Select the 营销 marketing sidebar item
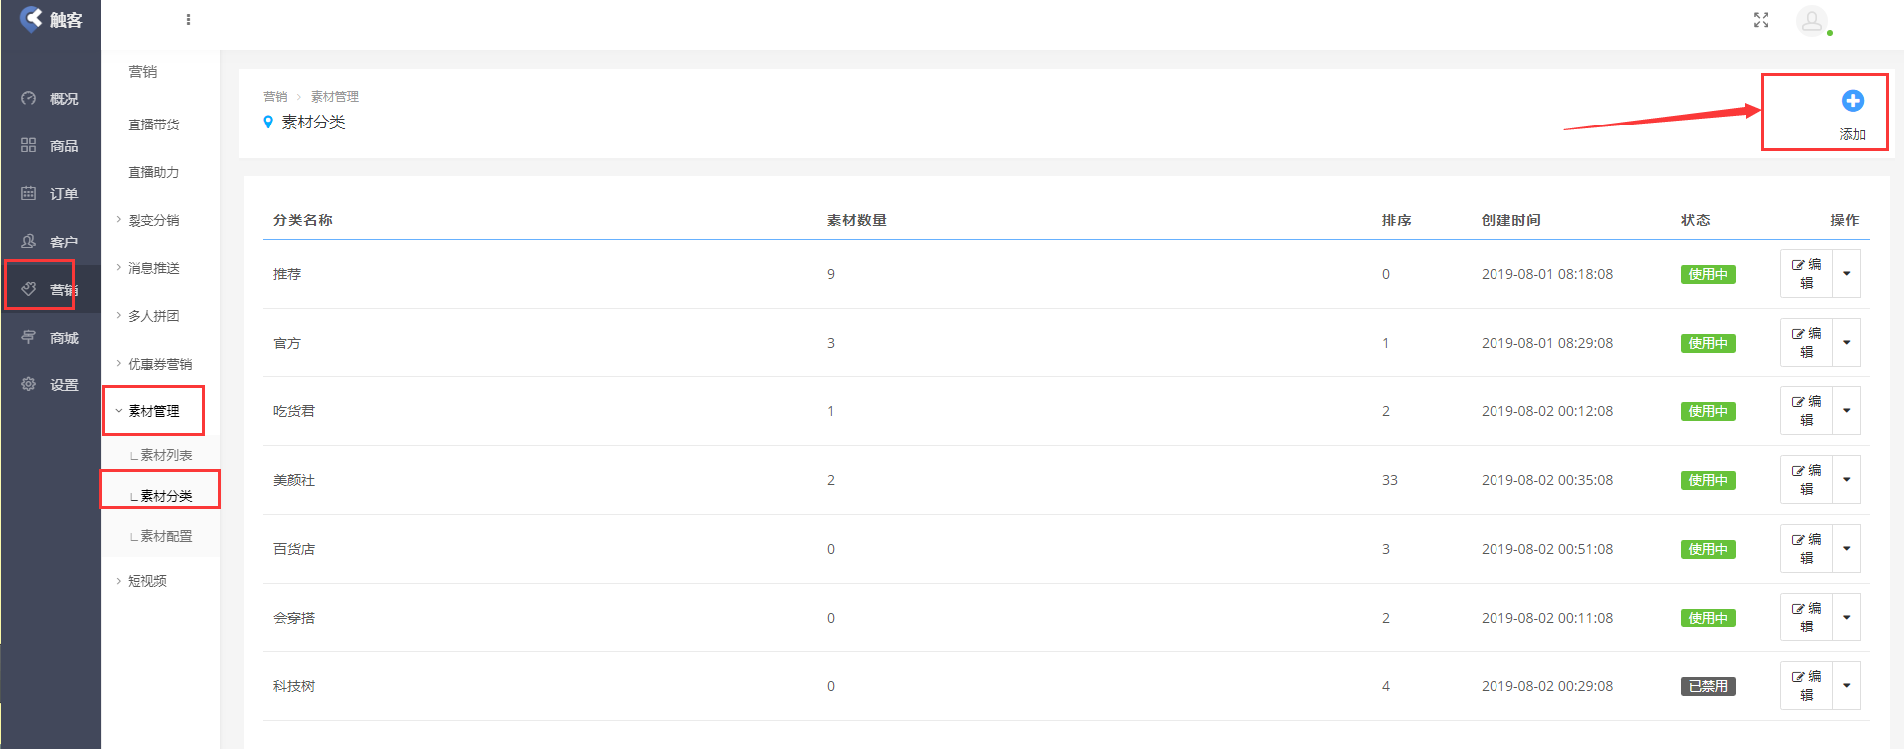This screenshot has height=749, width=1904. [50, 290]
